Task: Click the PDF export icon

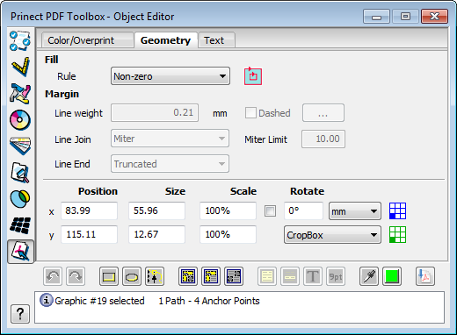Action: coord(425,276)
